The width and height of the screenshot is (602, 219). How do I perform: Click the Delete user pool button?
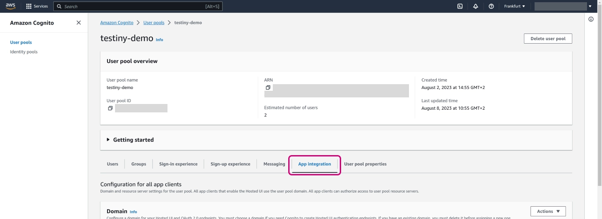[x=548, y=39]
